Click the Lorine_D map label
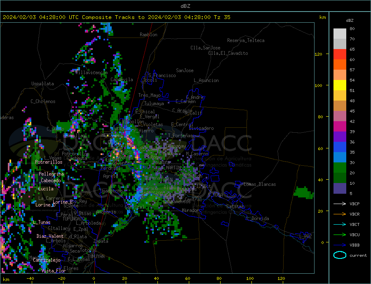This screenshot has width=371, height=284. pyautogui.click(x=45, y=205)
